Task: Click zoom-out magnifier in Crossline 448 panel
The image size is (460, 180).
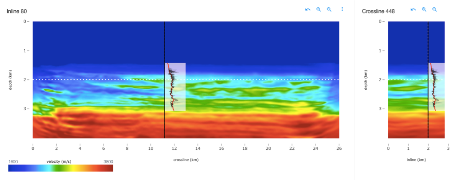Action: (x=435, y=9)
